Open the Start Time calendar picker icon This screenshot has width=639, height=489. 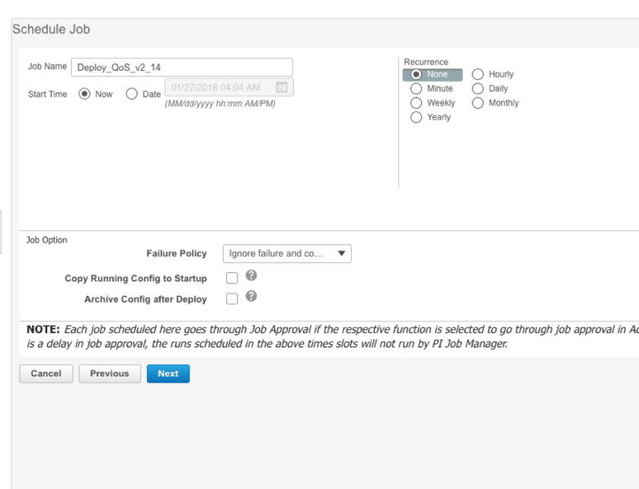[281, 87]
